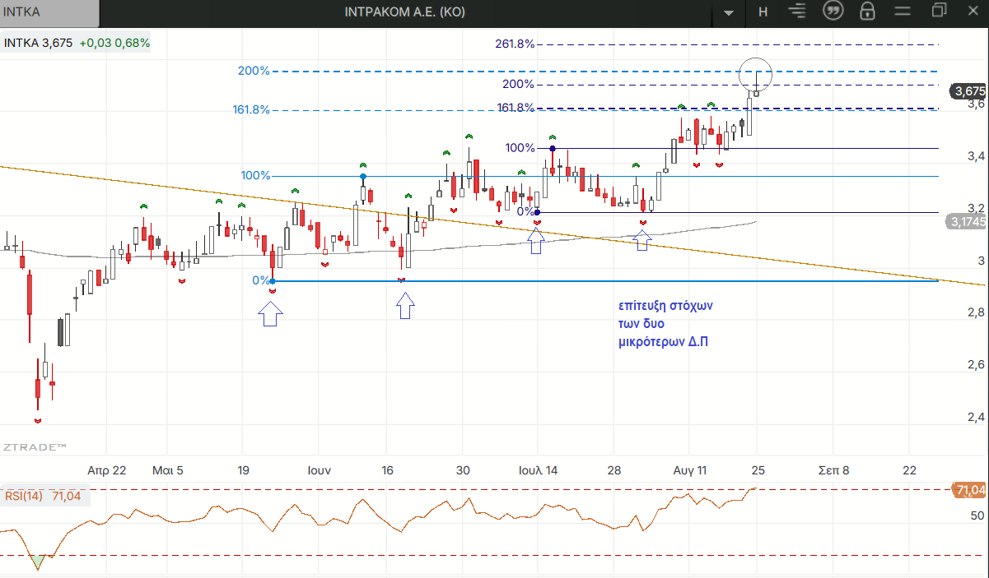Click the 71,04 RSI value tag
Screen dimensions: 989x578
(970, 490)
